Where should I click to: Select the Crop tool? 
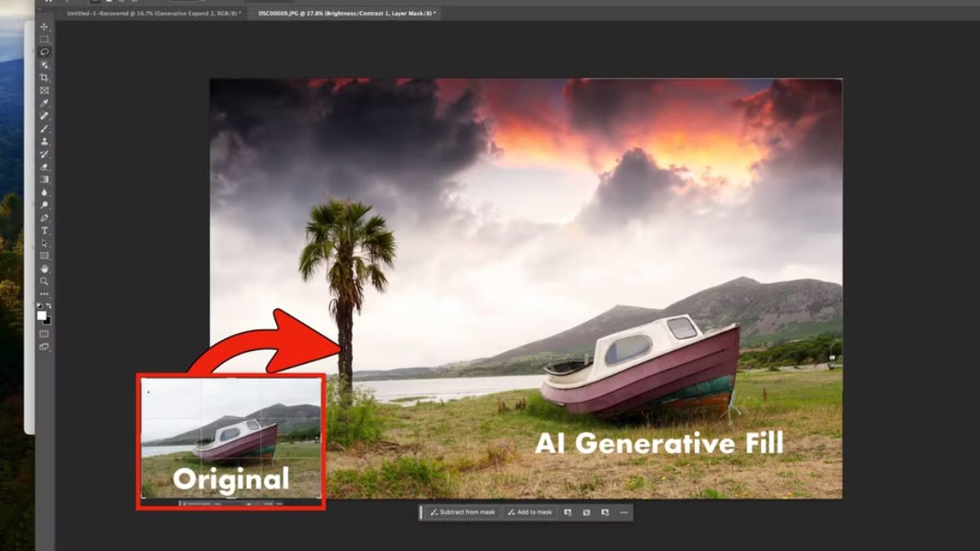[44, 78]
